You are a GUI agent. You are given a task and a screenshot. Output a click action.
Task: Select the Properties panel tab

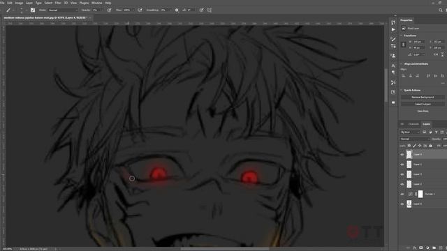(x=406, y=20)
